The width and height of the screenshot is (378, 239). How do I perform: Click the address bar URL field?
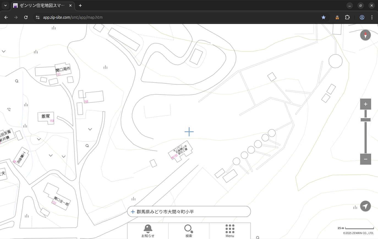[165, 17]
